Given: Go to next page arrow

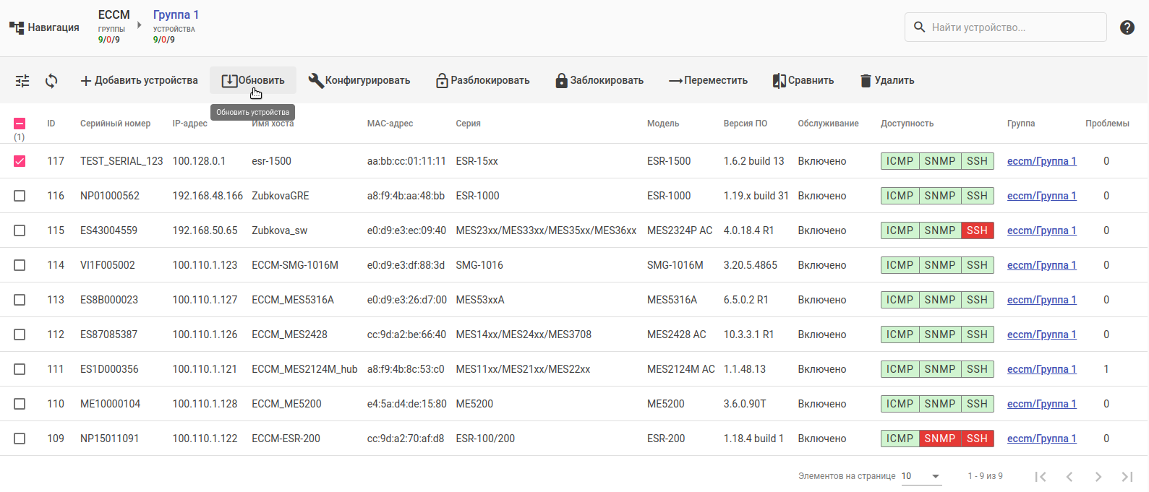Looking at the screenshot, I should 1098,476.
